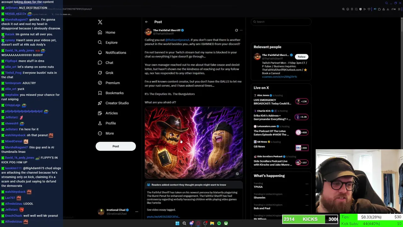Click the white Post button
The width and height of the screenshot is (403, 227).
(116, 146)
